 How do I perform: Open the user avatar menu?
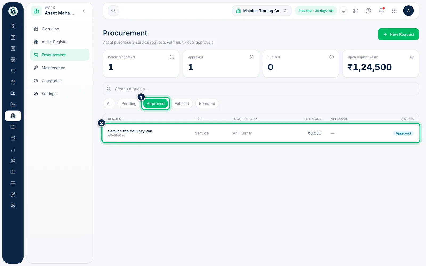coord(408,11)
